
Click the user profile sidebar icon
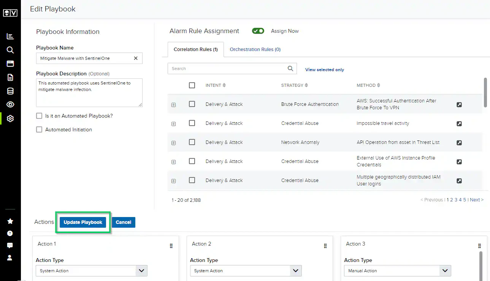tap(10, 258)
